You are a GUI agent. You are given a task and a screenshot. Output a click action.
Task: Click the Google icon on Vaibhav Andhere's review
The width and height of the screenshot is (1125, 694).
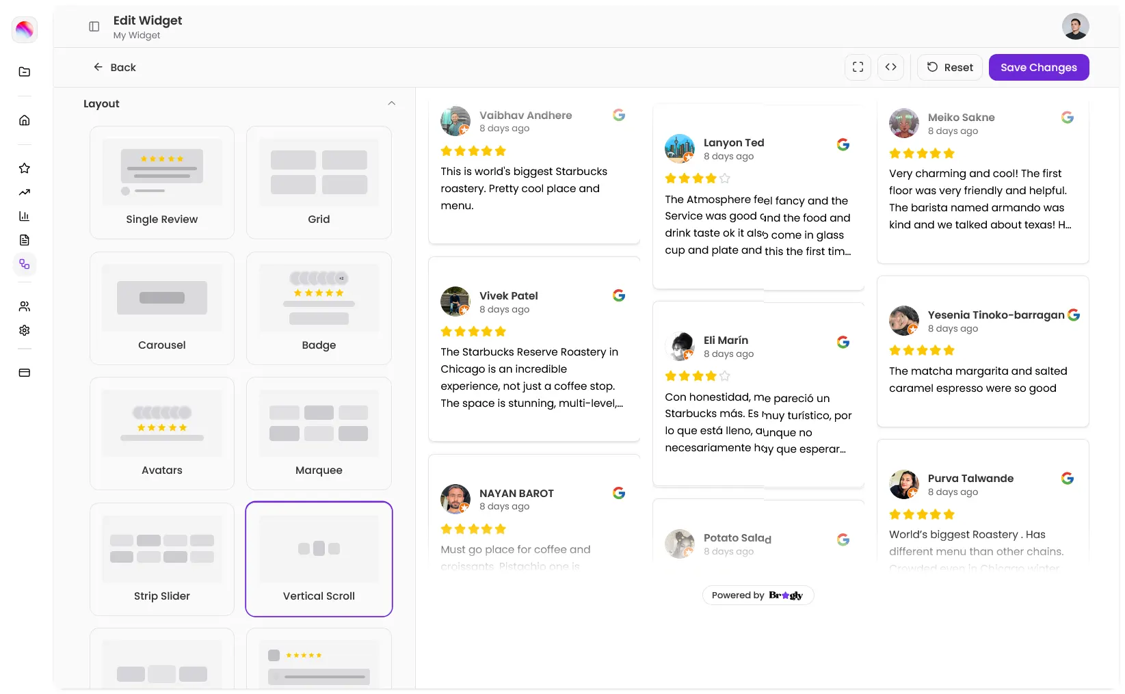coord(619,115)
